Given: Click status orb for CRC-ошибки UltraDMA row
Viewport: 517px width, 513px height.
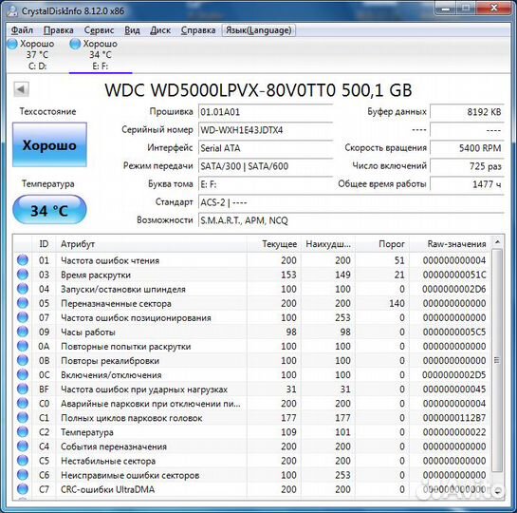Looking at the screenshot, I should (x=23, y=489).
